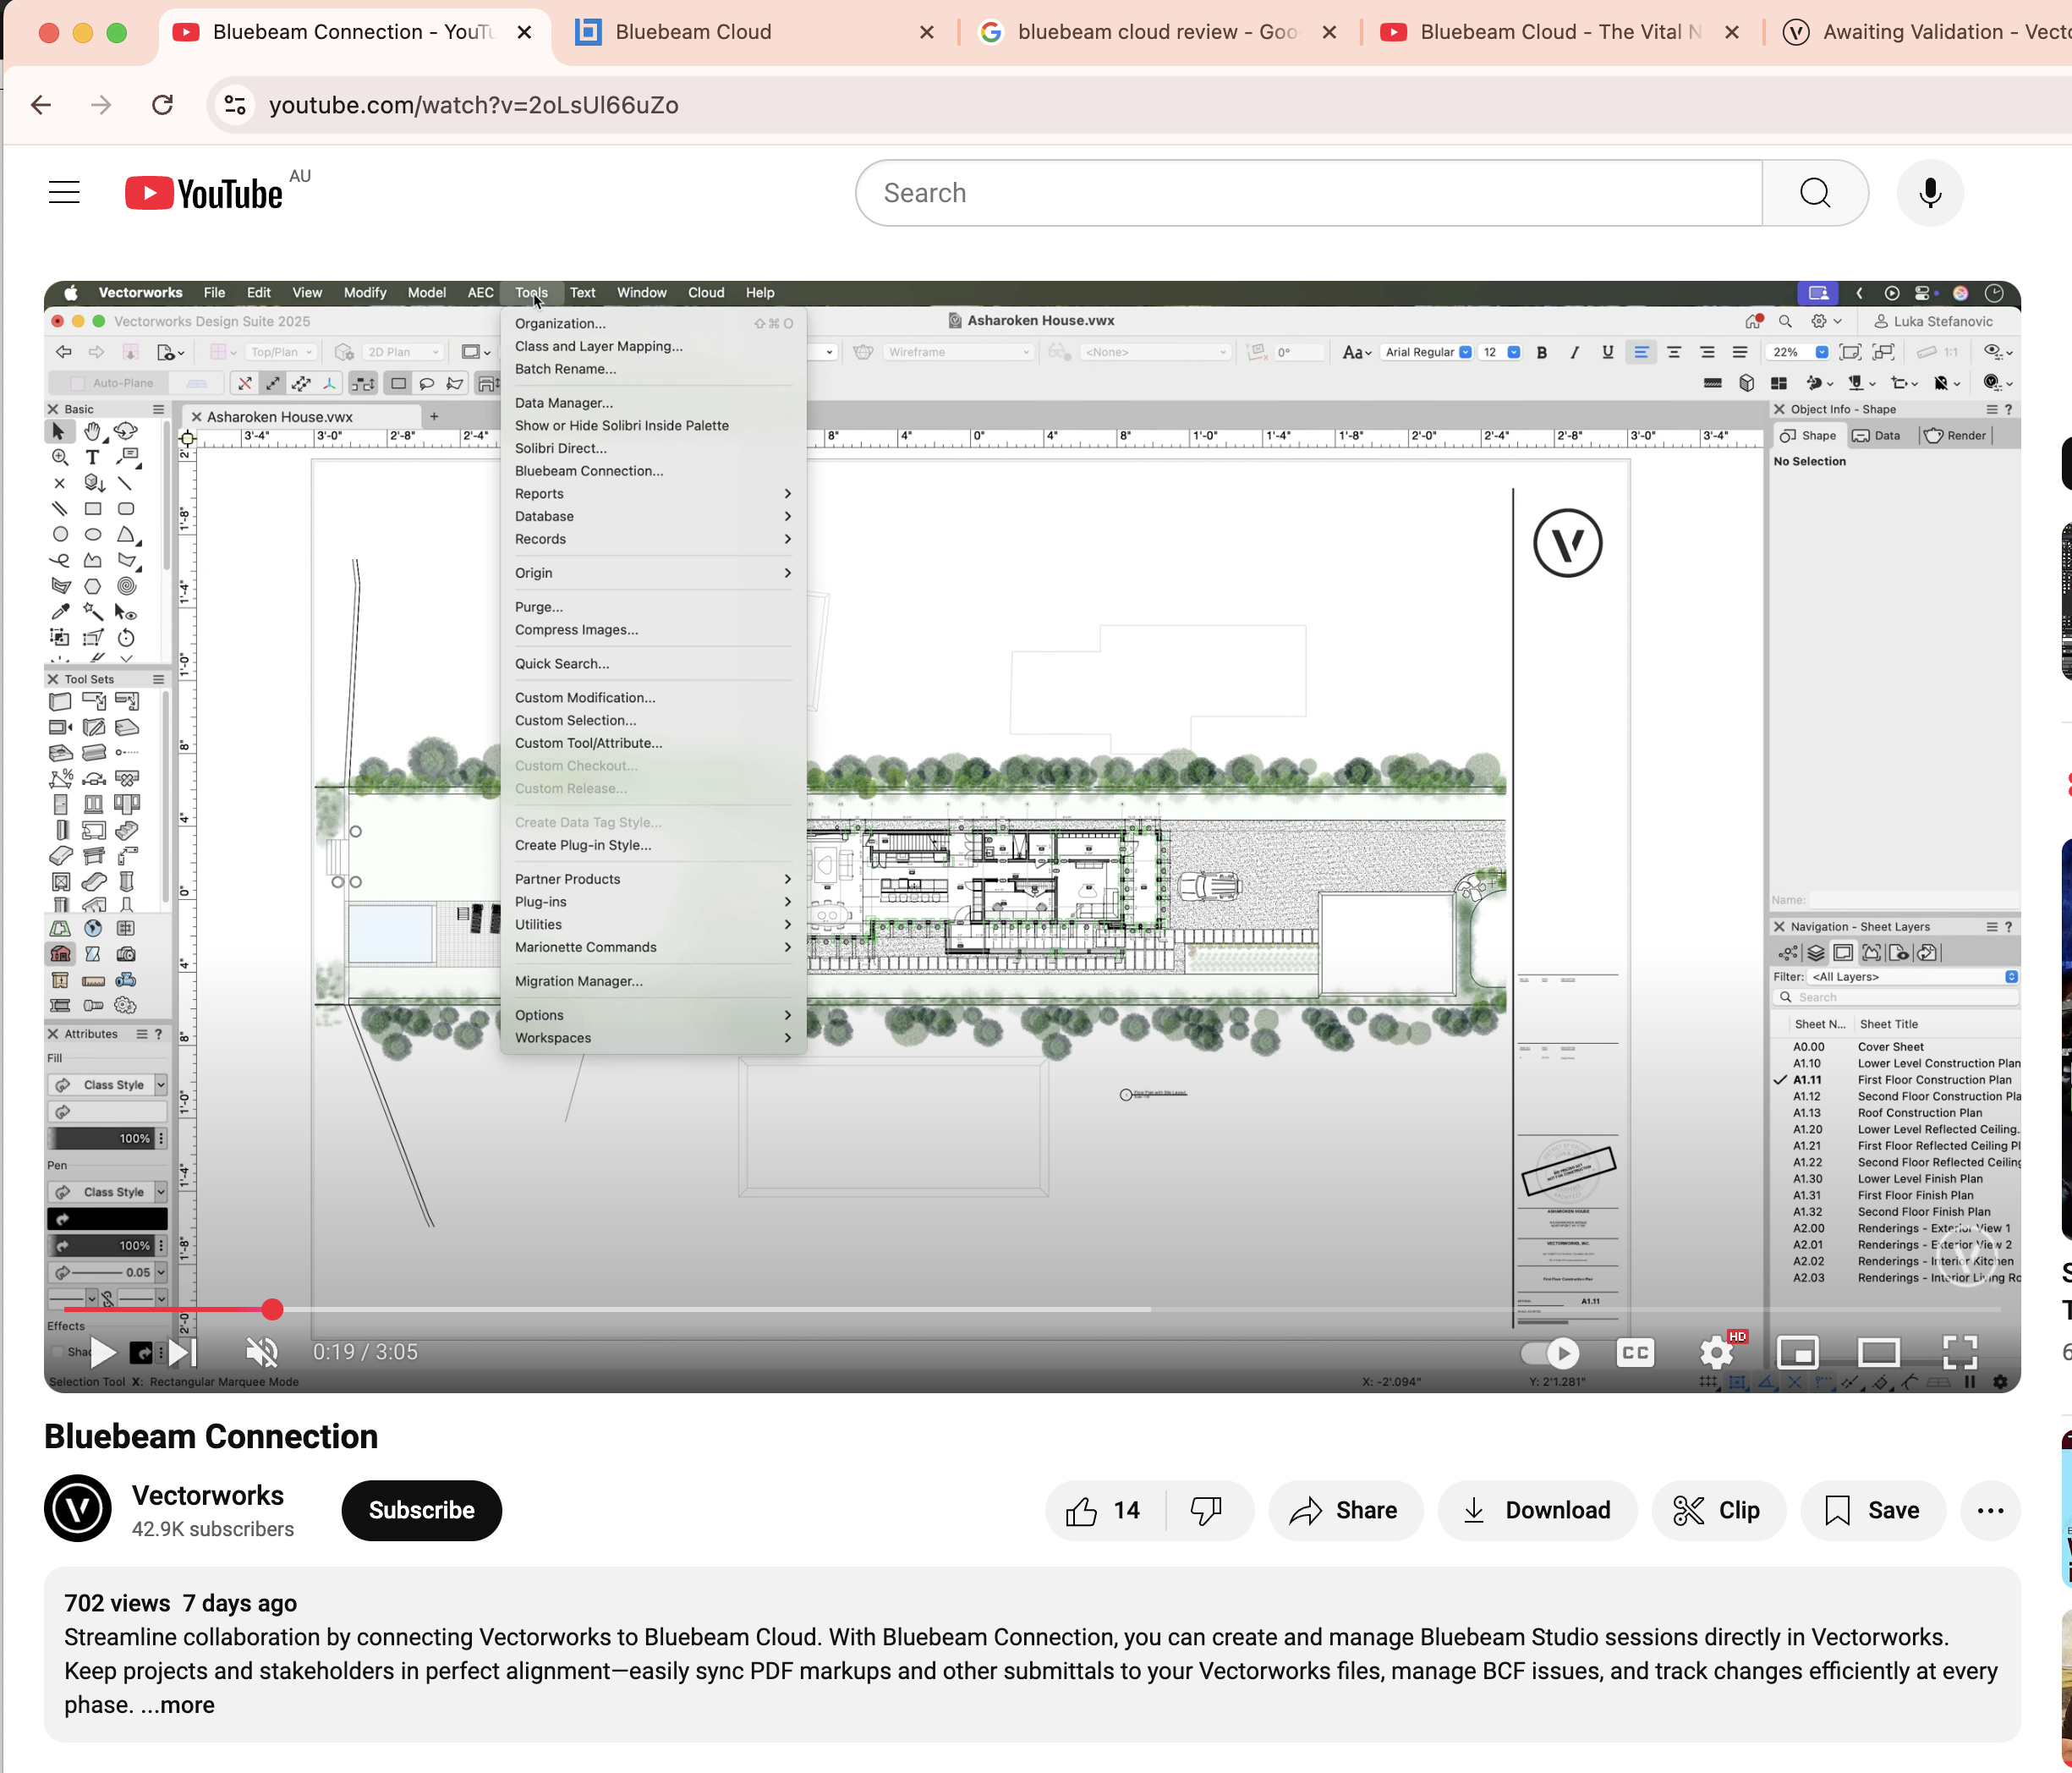Select the Line tool
Viewport: 2072px width, 1773px height.
[x=127, y=484]
